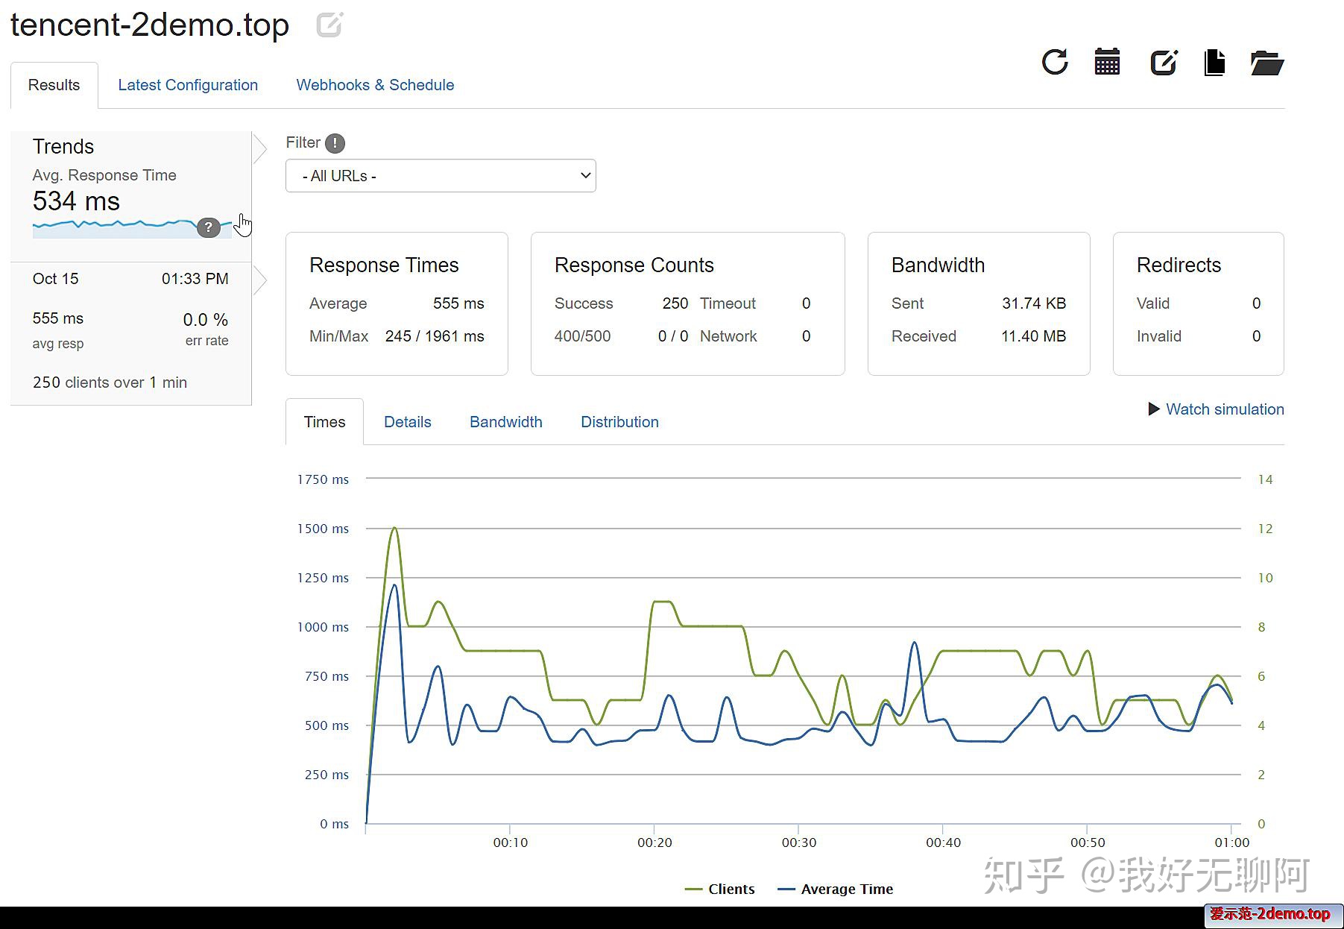Click the Bandwidth Sent 31.74 KB value
1344x929 pixels.
(1034, 303)
